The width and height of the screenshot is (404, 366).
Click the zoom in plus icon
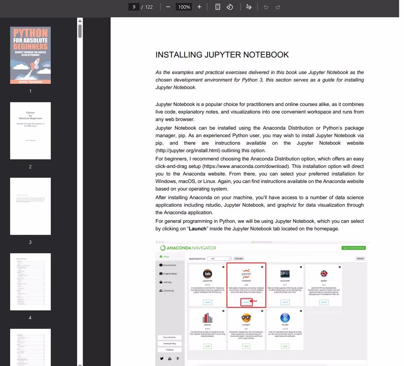pos(199,7)
